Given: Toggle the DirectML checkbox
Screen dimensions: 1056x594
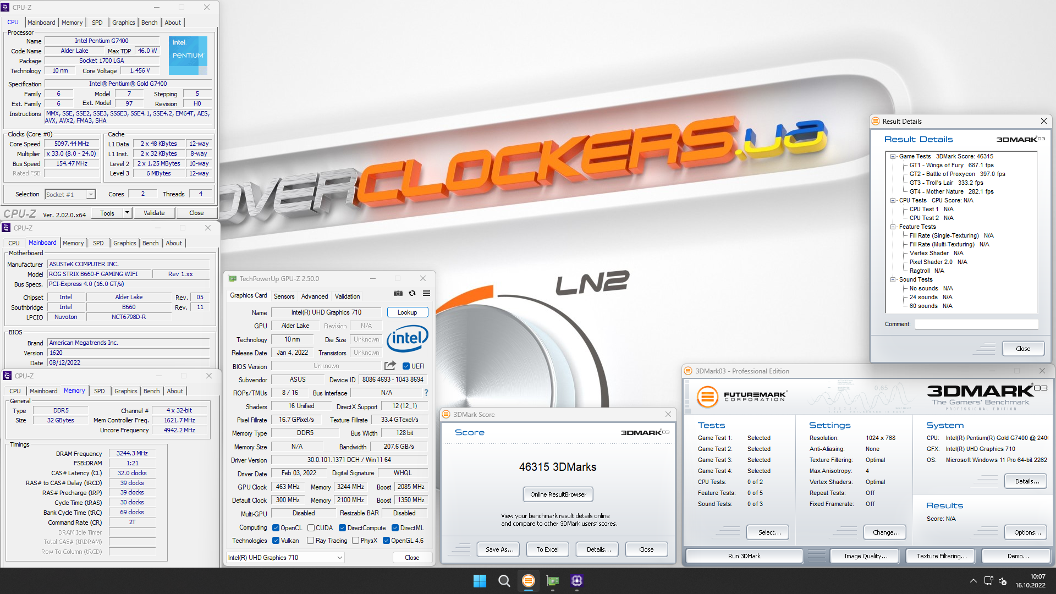Looking at the screenshot, I should [x=395, y=528].
